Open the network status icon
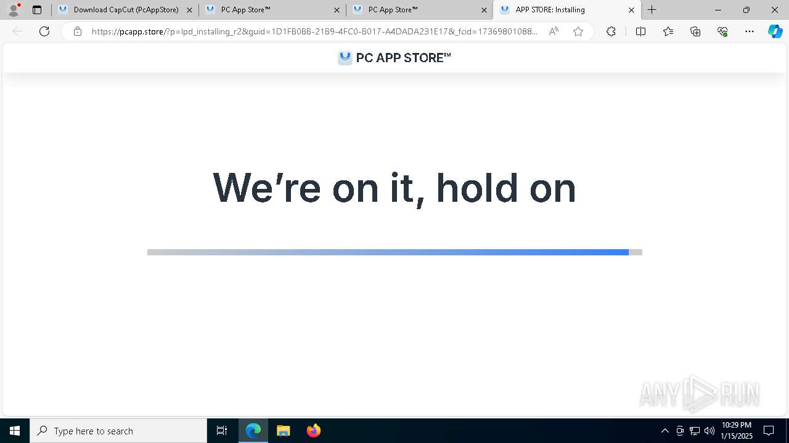 click(x=695, y=431)
